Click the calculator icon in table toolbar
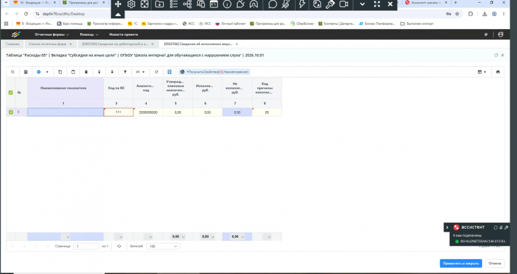517x274 pixels. [x=26, y=72]
